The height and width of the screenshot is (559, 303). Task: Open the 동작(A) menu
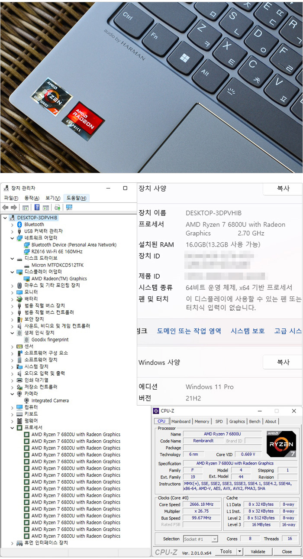point(32,198)
